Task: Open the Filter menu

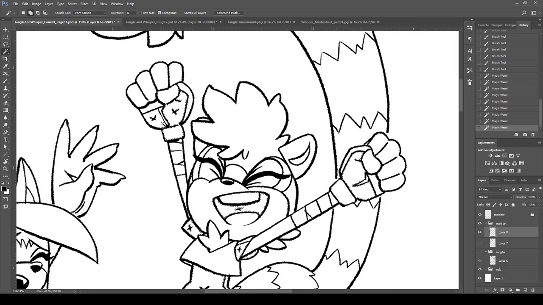Action: click(84, 4)
